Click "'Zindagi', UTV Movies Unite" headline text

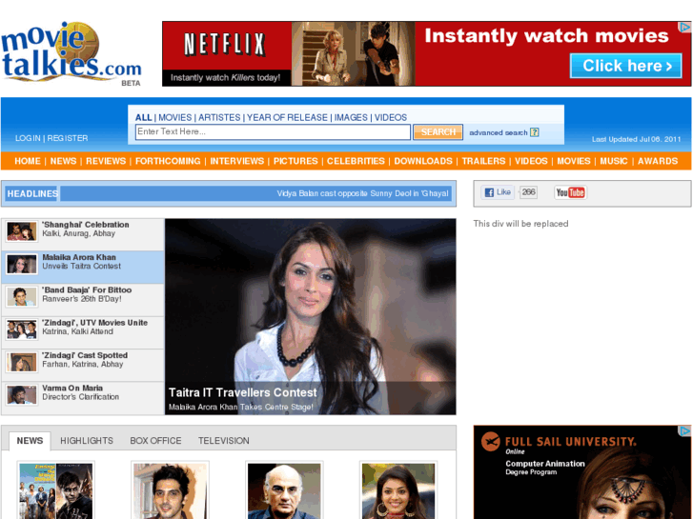(95, 323)
